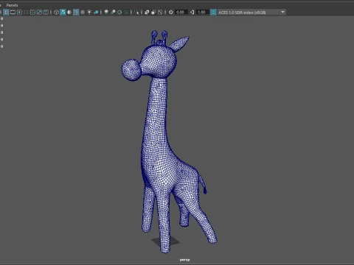Toggle Screen Space Ambient Occlusion icon
Screen dimensions: 354x265
tap(106, 12)
